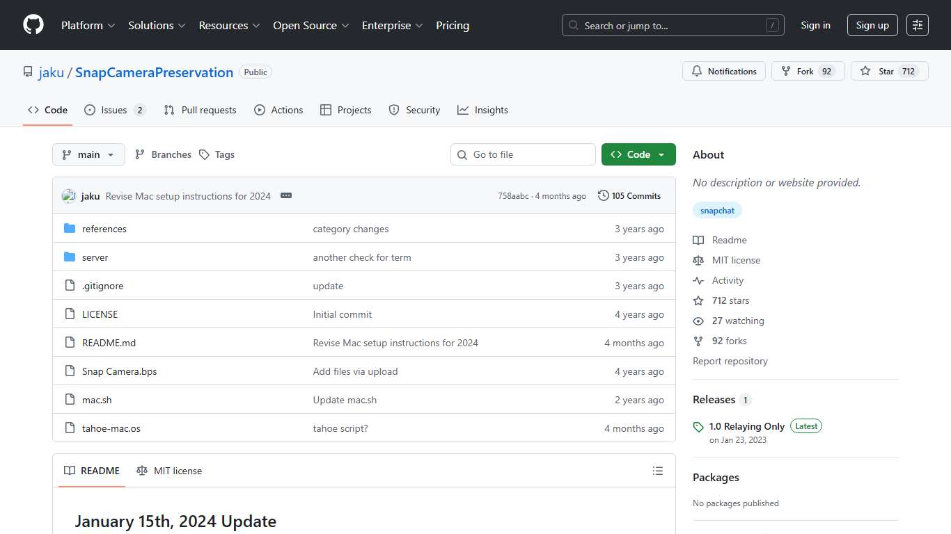Click the commit details ellipsis icon
This screenshot has width=951, height=534.
click(286, 196)
